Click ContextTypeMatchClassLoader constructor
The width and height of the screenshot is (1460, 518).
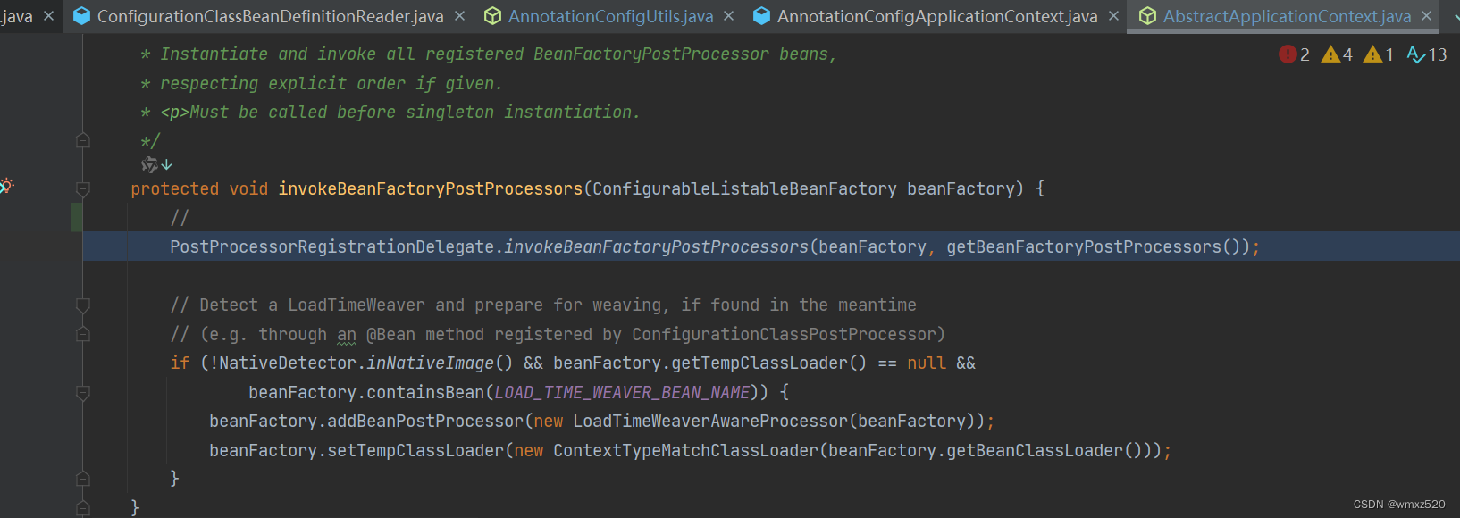(686, 450)
